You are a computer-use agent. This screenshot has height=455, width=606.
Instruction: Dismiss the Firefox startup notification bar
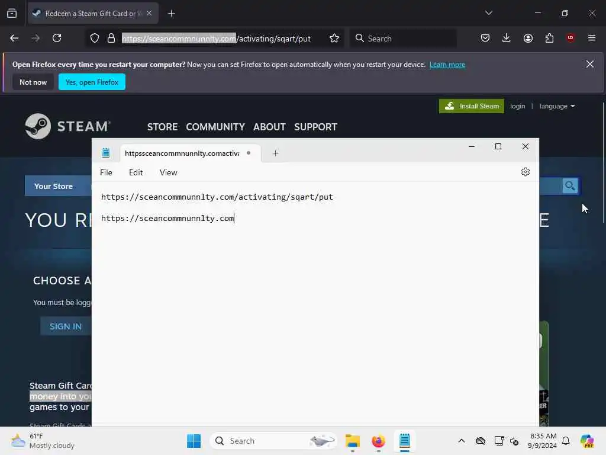589,64
